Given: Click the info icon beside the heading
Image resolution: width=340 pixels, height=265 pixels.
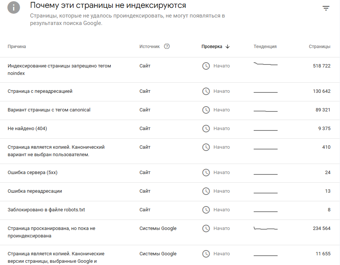Looking at the screenshot, I should (14, 7).
